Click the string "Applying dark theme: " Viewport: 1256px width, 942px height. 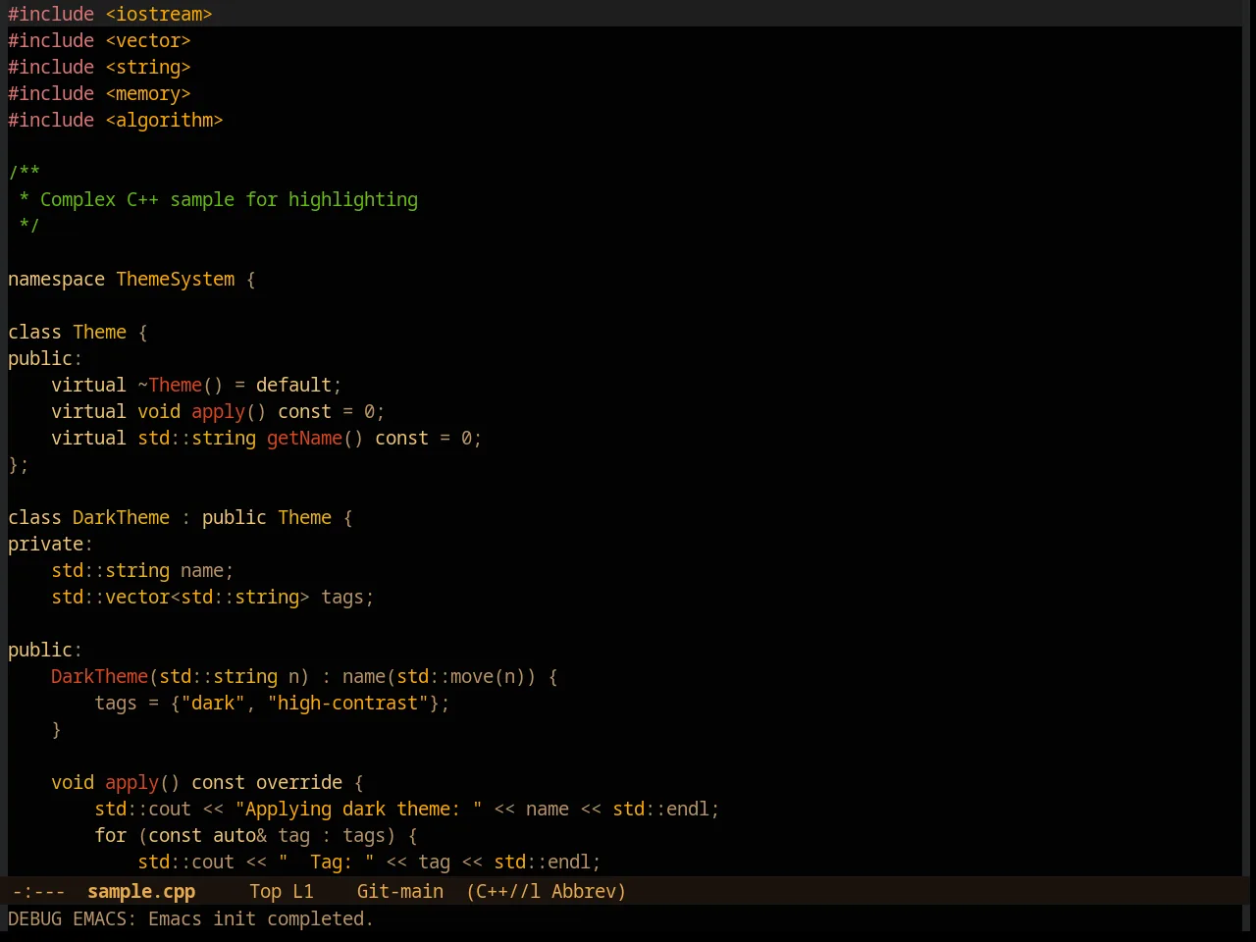(358, 809)
